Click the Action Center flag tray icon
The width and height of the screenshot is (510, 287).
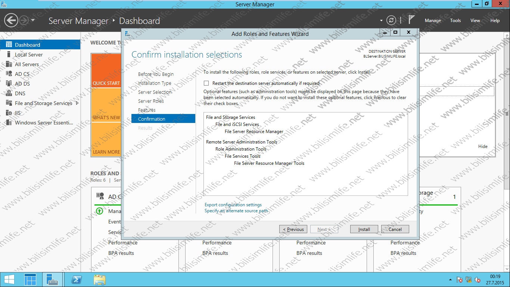point(460,280)
